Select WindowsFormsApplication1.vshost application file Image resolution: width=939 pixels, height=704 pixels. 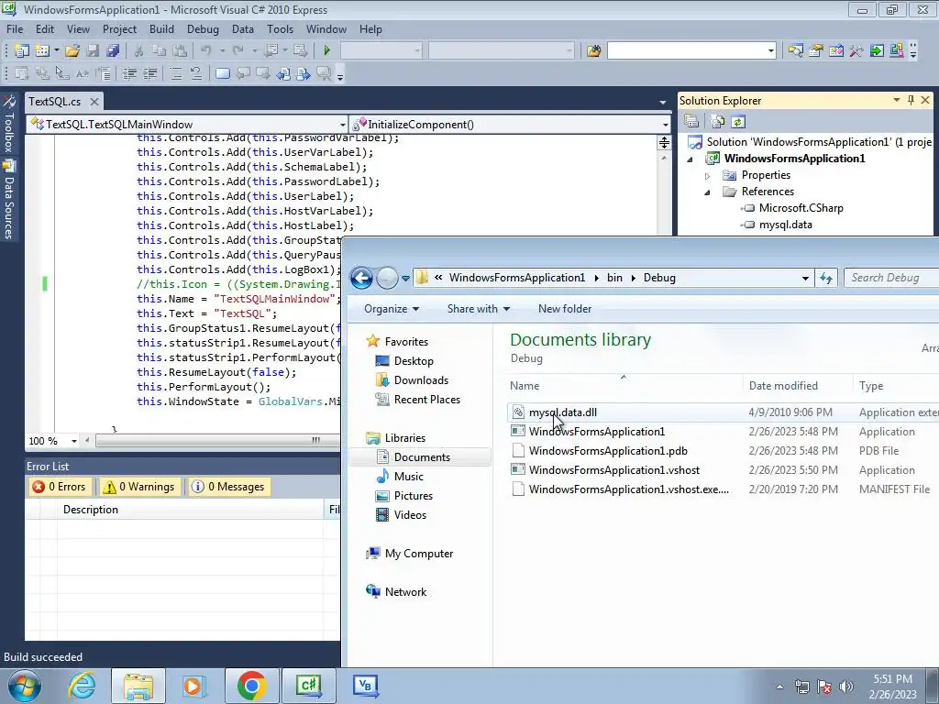point(613,470)
